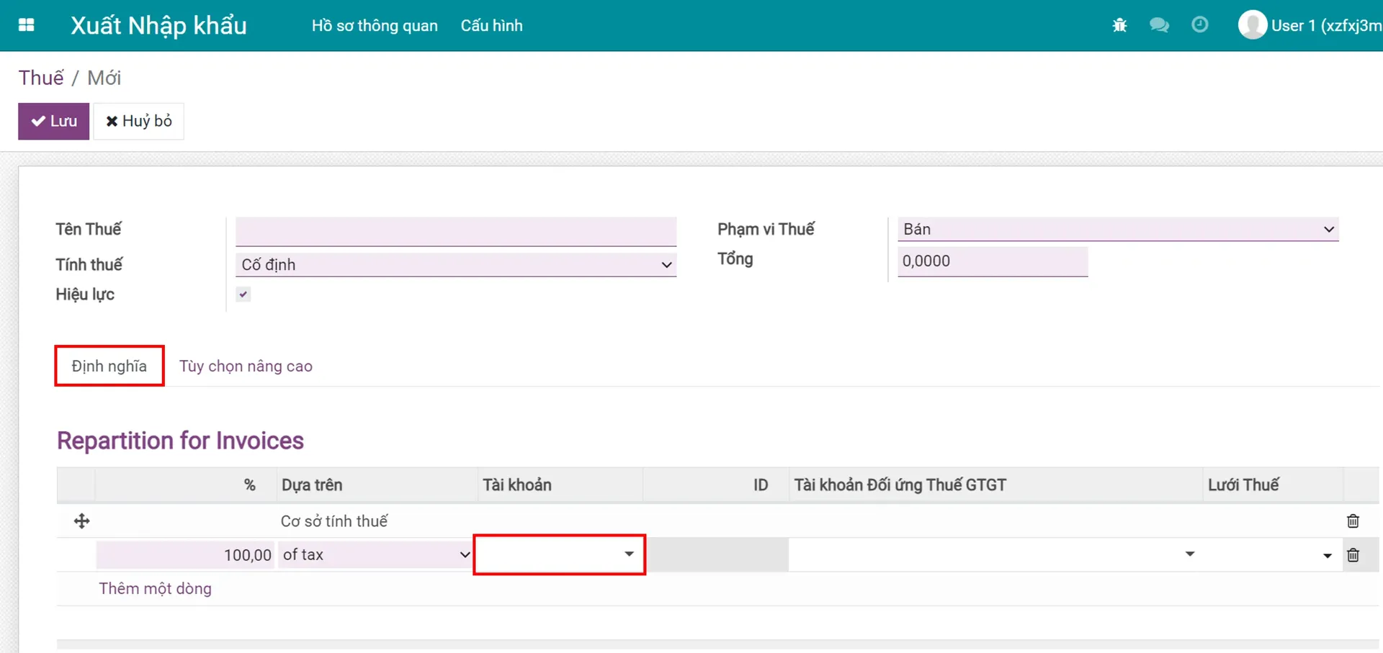Open the Phạm vi Thuế dropdown
The width and height of the screenshot is (1383, 653).
(1118, 229)
